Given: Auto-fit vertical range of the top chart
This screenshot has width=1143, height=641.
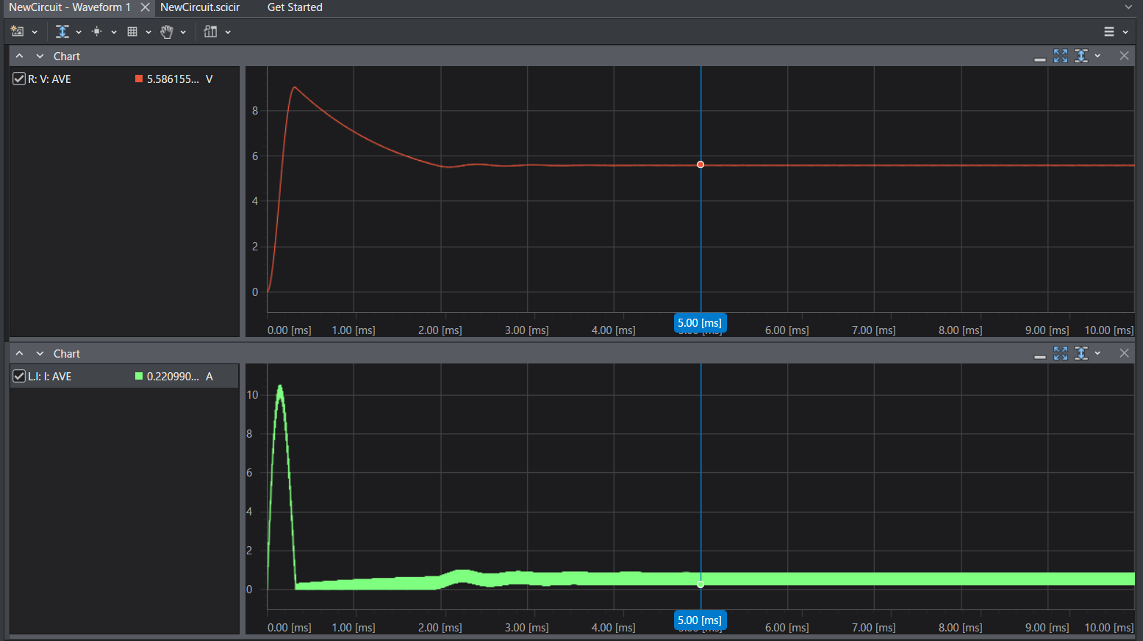Looking at the screenshot, I should tap(1081, 56).
